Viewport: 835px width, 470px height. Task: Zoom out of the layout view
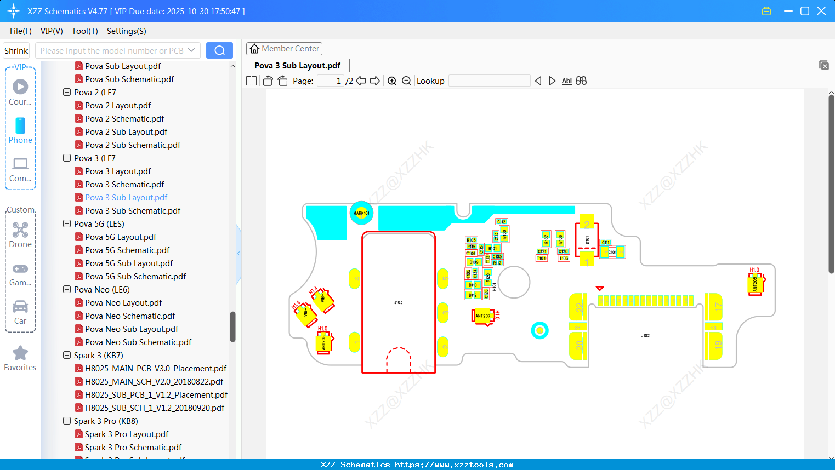pyautogui.click(x=406, y=81)
